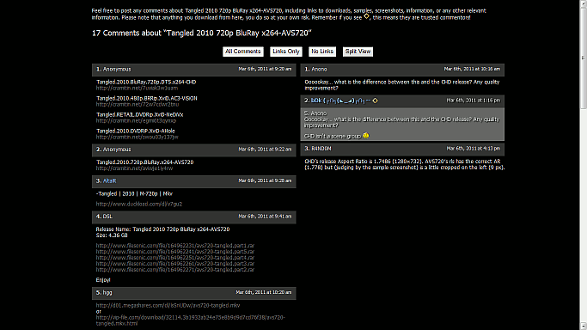This screenshot has height=330, width=587.
Task: Click timestamp 'Mar 6th, 2011 at 4:13 pm'
Action: 474,149
